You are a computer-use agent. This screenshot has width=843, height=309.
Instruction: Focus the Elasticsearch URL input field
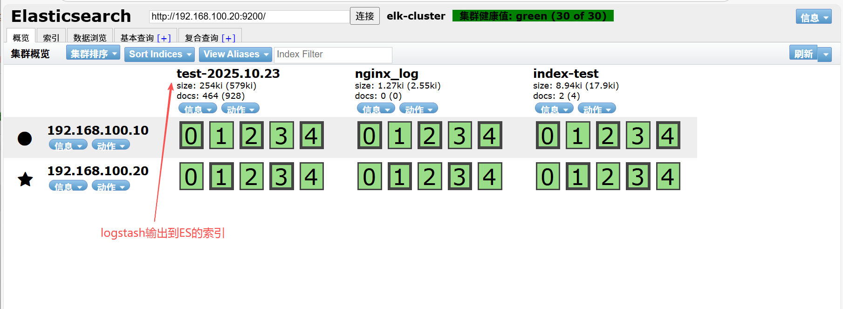click(249, 16)
